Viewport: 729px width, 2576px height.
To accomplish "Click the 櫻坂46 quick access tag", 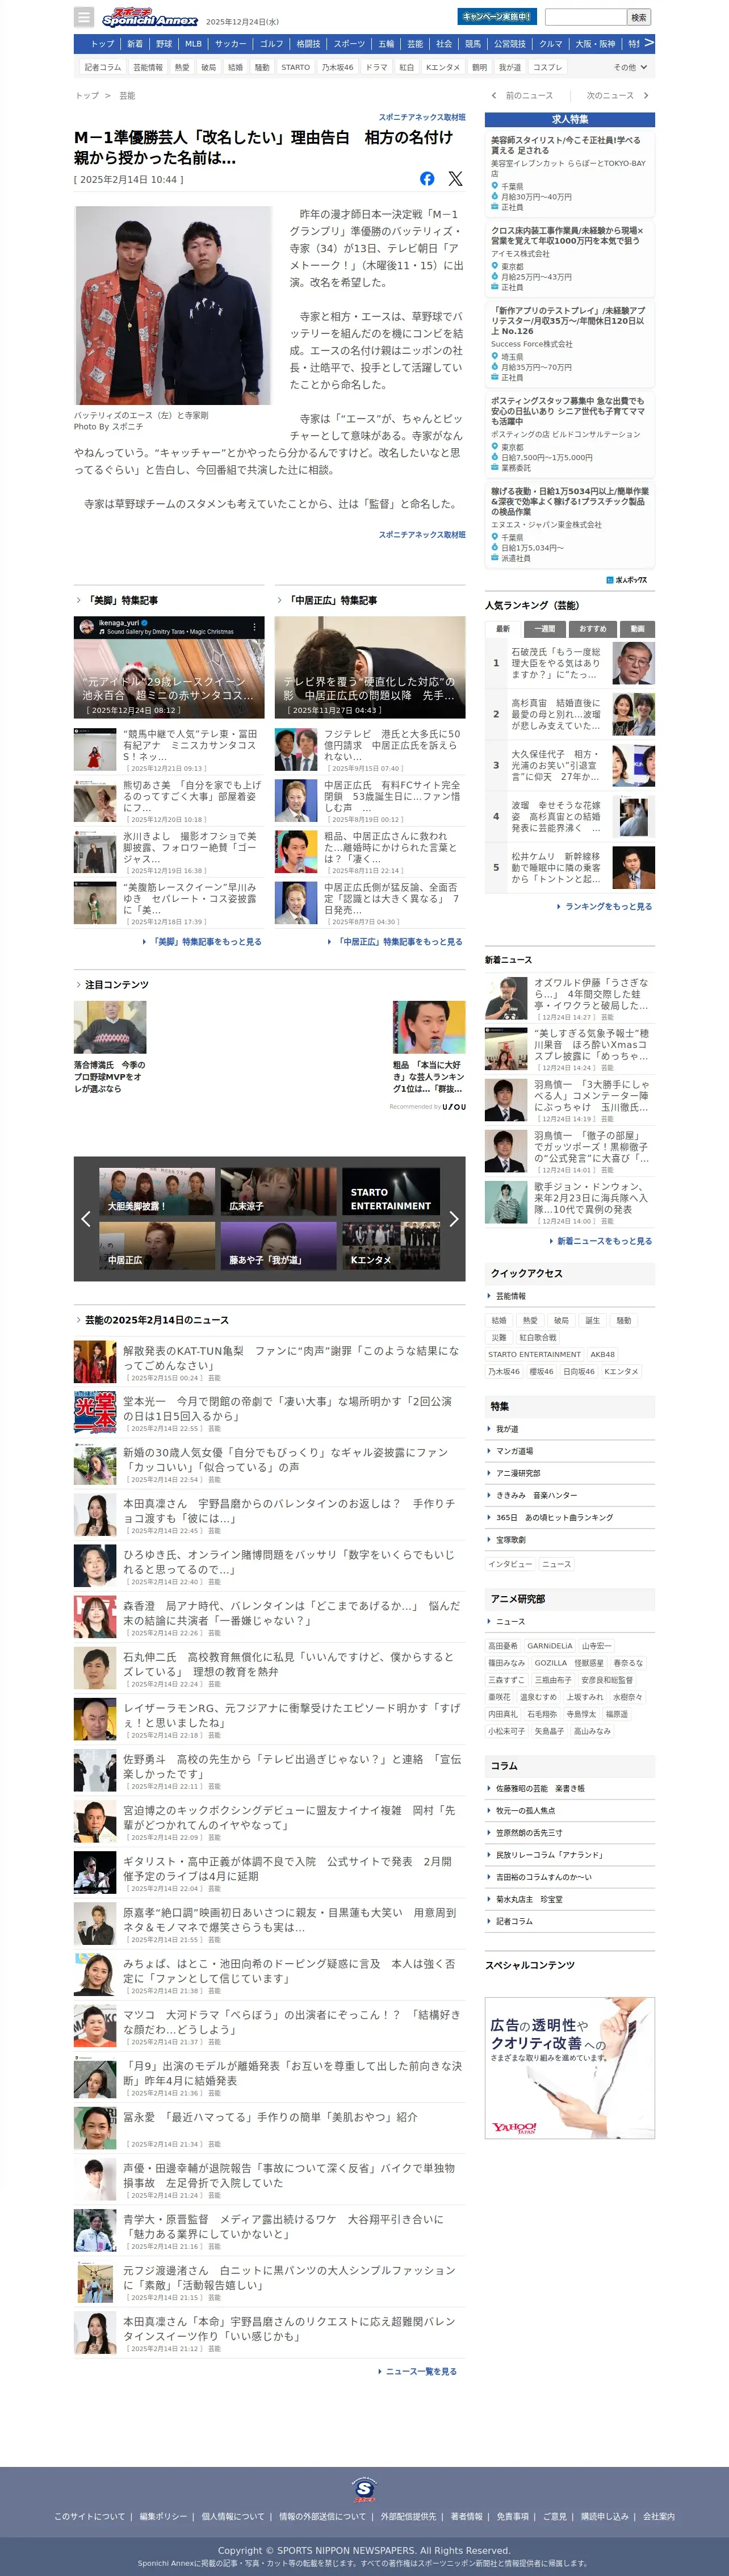I will pos(541,1372).
